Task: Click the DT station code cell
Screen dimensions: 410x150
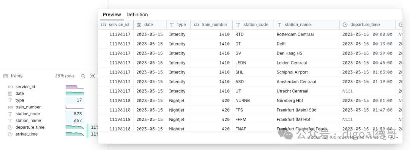Action: click(x=253, y=44)
